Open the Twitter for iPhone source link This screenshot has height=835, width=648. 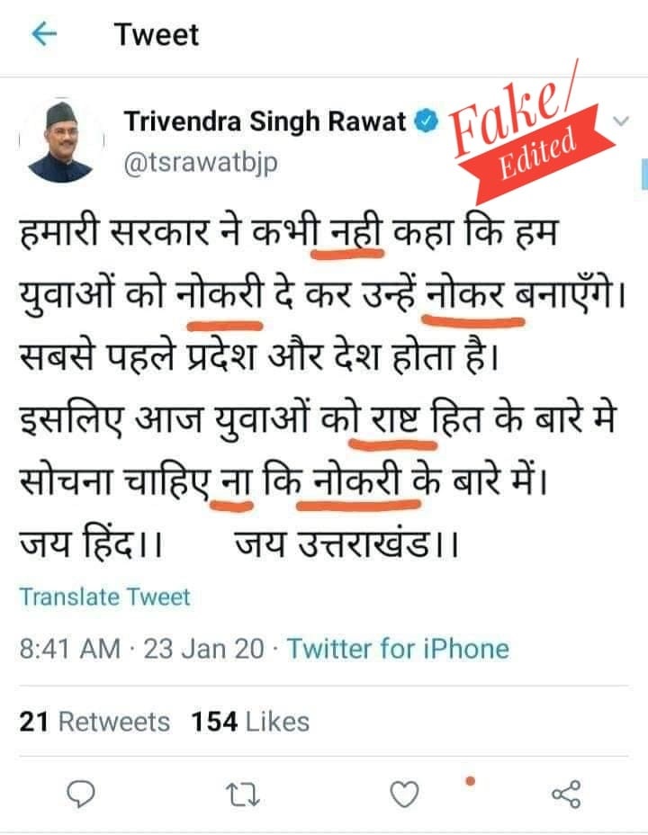399,649
